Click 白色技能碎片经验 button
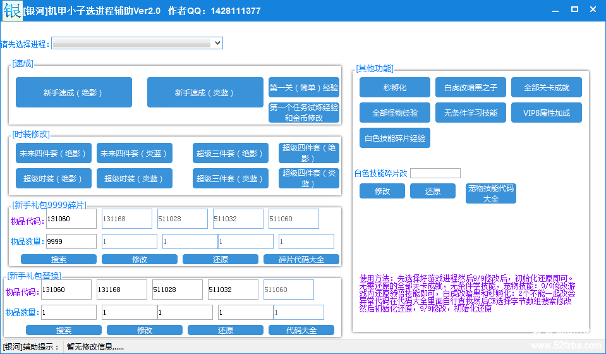 [x=394, y=138]
